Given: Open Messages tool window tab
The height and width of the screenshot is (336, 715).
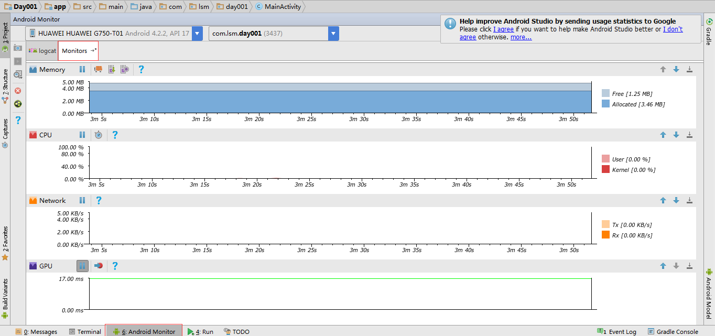Looking at the screenshot, I should coord(36,332).
